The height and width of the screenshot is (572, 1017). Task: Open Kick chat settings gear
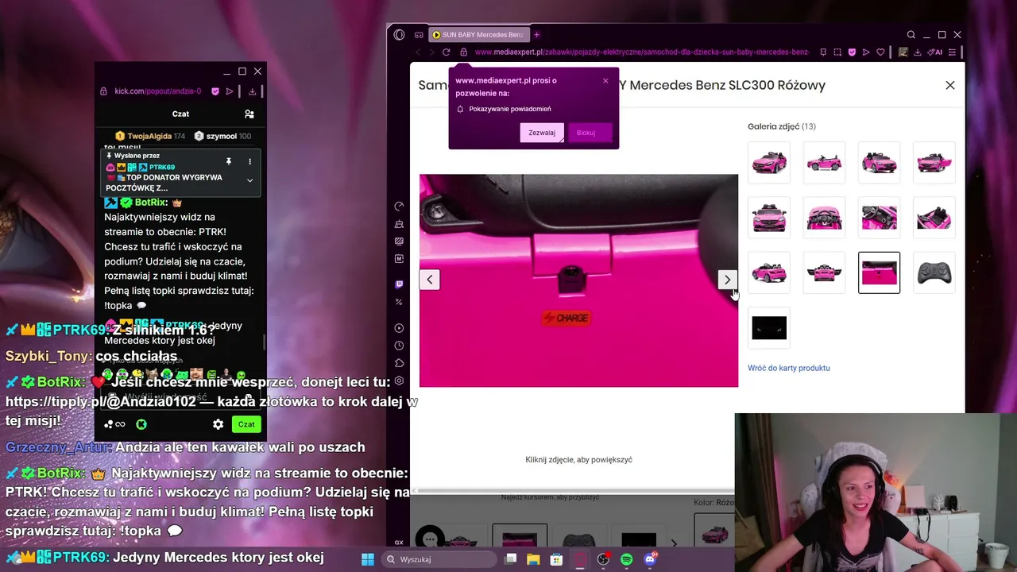[218, 424]
